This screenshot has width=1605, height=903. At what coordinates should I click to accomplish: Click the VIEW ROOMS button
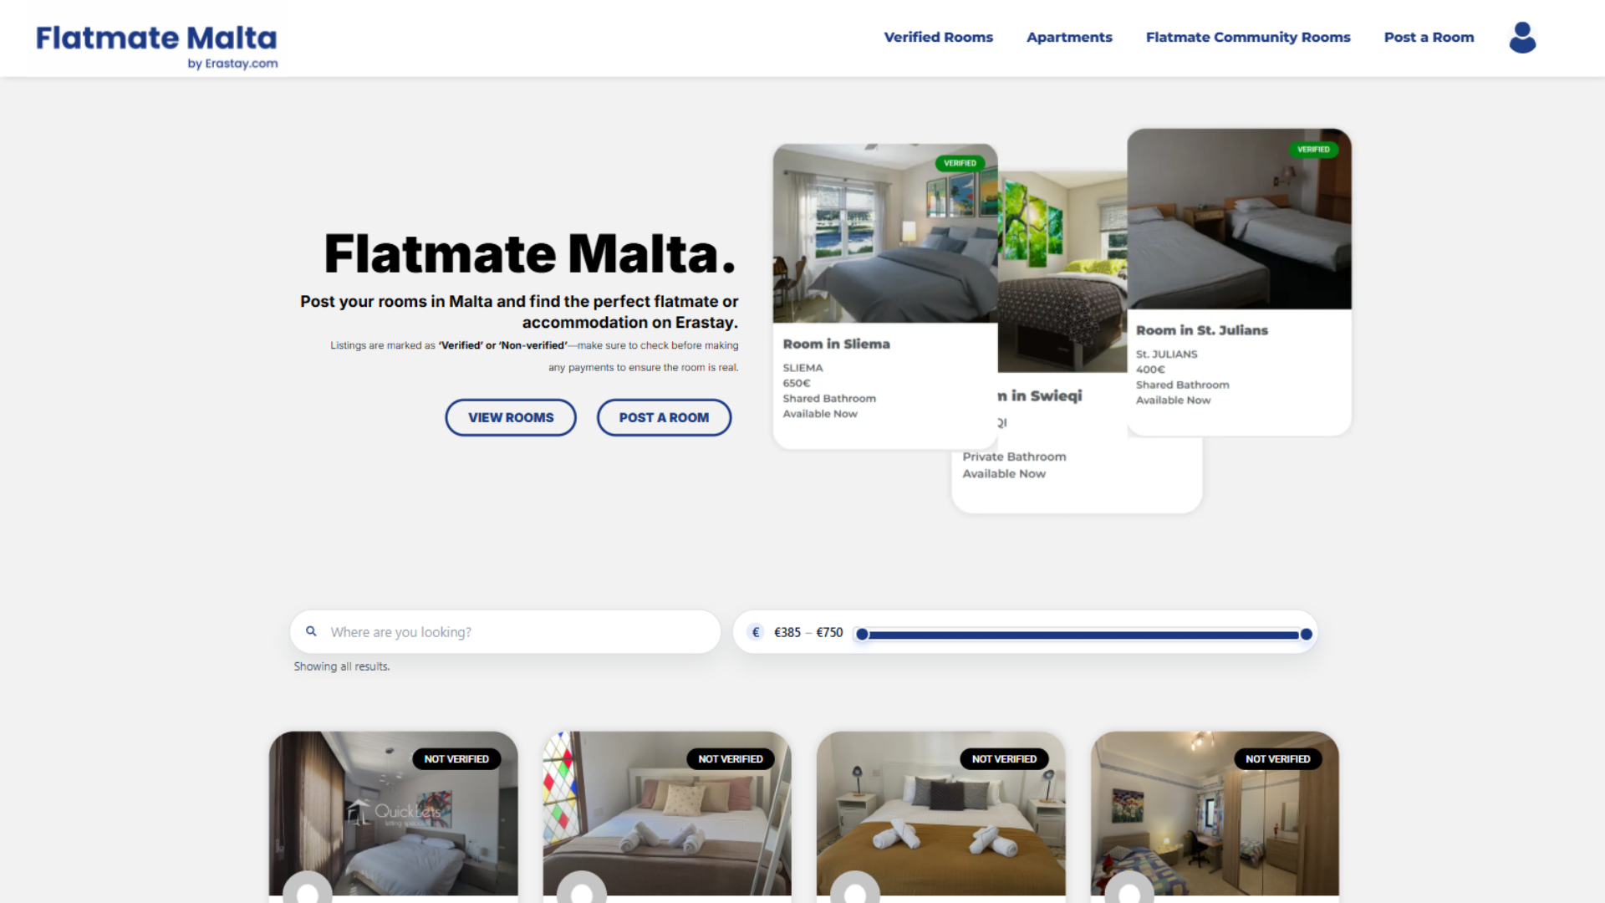[x=510, y=417]
